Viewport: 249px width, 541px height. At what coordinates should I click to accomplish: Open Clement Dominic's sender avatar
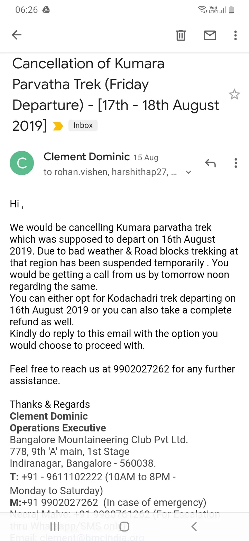(22, 163)
